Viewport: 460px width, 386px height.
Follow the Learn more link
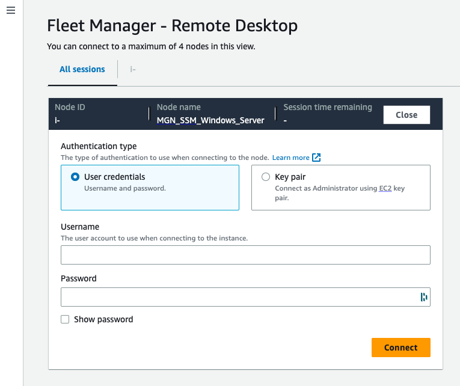[290, 158]
